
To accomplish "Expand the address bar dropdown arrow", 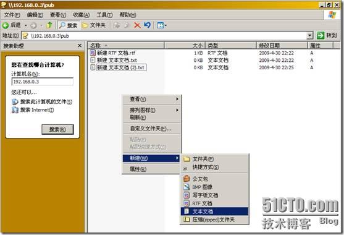I will [x=309, y=35].
